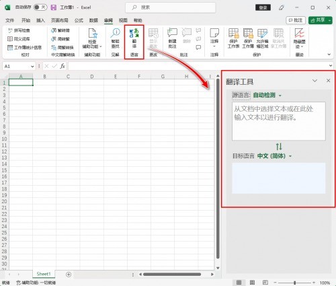This screenshot has height=286, width=336.
Task: Open the 帮助 Help tab
Action: (x=138, y=20)
